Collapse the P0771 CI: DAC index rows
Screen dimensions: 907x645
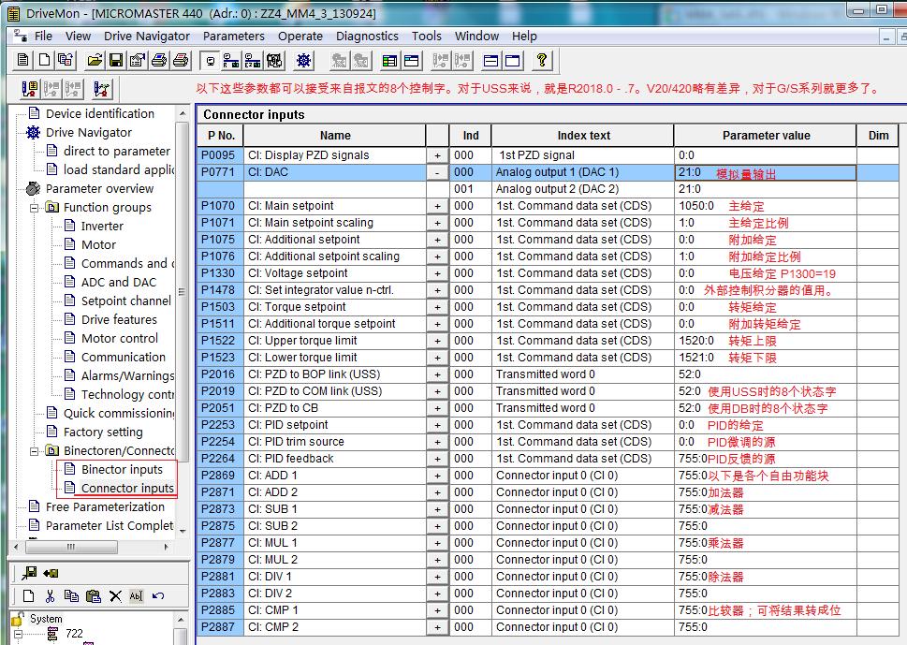pos(437,172)
